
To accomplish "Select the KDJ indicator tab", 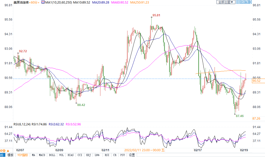I will point(88,155).
